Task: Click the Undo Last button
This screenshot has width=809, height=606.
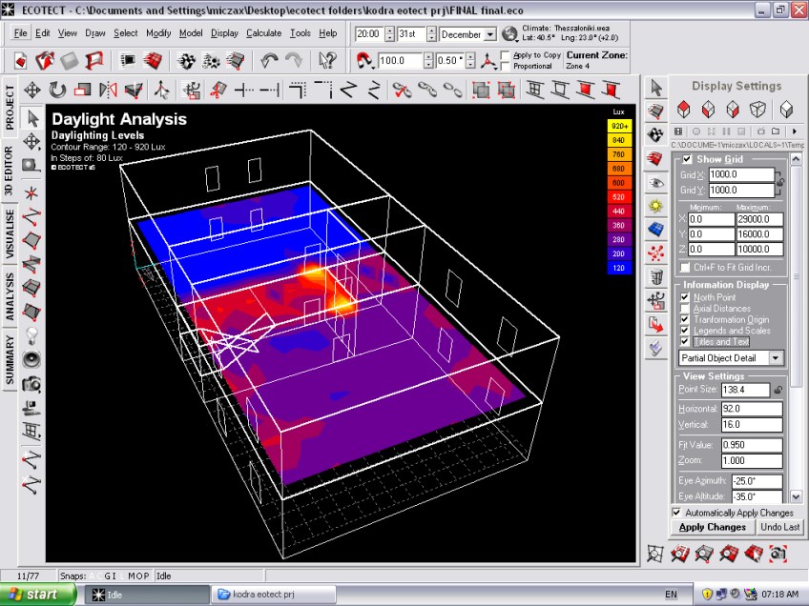Action: 779,527
